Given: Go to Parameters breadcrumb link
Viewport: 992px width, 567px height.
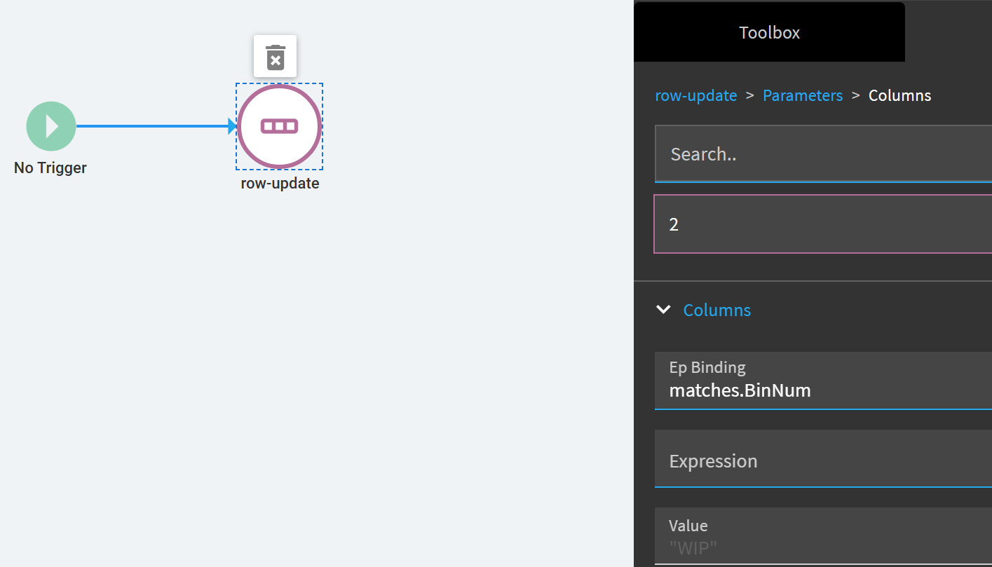Looking at the screenshot, I should (803, 95).
